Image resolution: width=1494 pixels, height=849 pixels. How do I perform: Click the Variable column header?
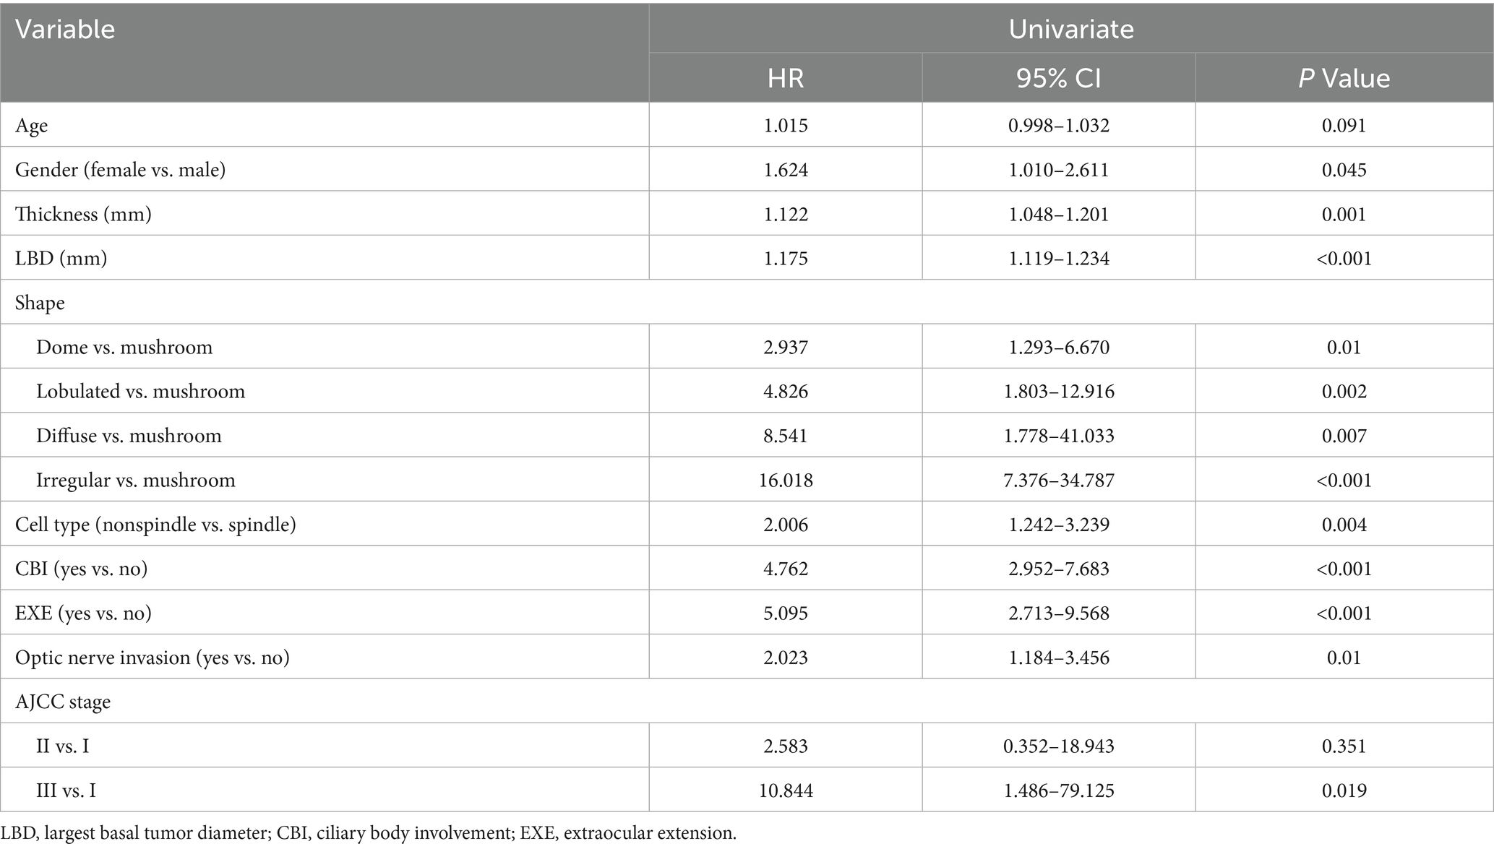[x=65, y=30]
